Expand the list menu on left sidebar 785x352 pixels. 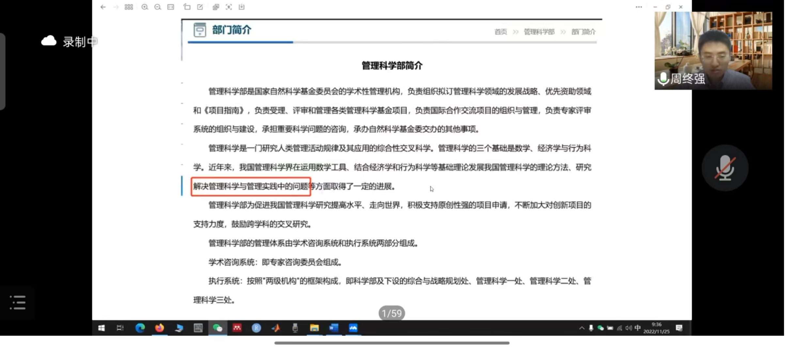click(18, 303)
